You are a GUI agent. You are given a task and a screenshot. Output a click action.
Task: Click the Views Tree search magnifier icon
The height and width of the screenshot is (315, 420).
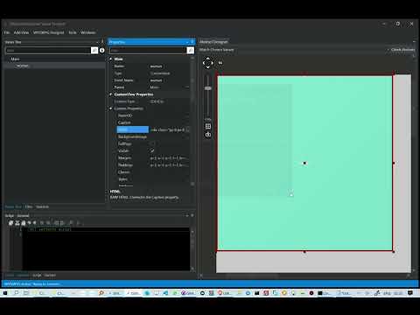click(94, 50)
